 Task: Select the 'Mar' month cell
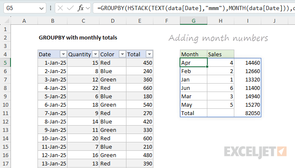tap(193, 96)
